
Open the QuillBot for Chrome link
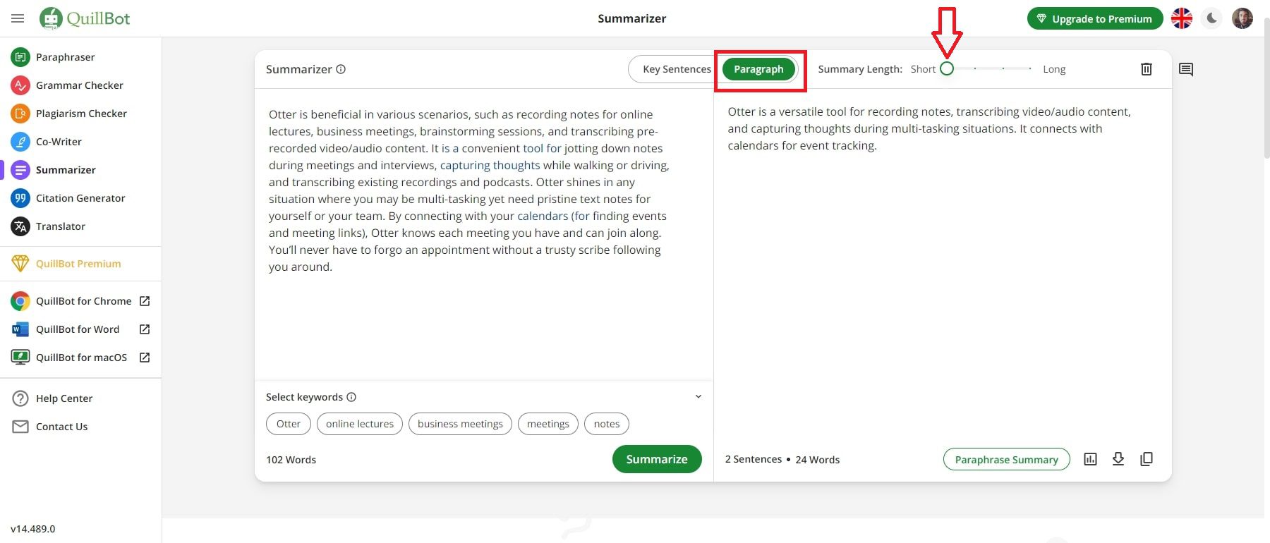pyautogui.click(x=83, y=301)
